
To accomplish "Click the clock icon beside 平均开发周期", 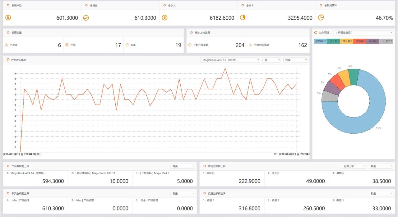I will point(190,45).
